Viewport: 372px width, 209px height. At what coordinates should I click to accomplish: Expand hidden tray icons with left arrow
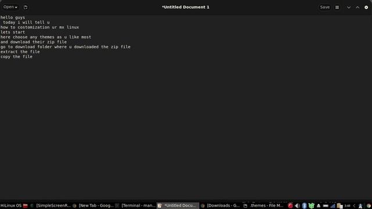pyautogui.click(x=354, y=206)
